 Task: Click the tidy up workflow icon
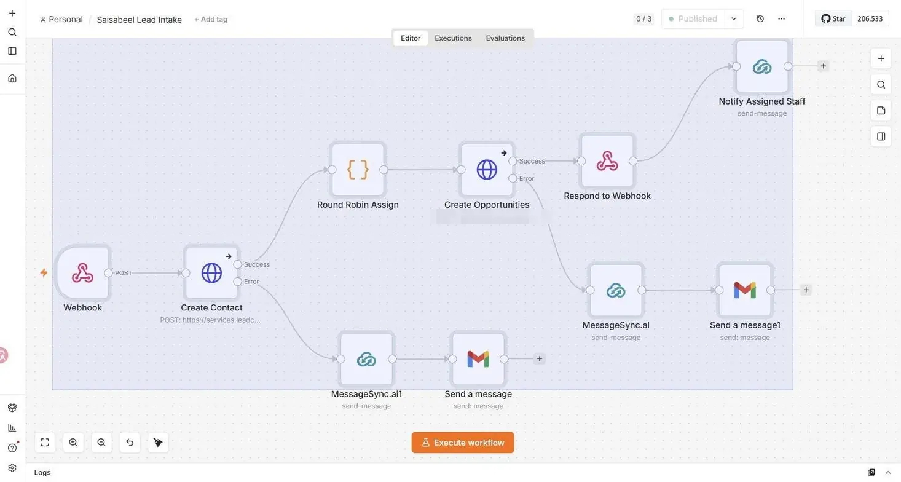tap(158, 443)
